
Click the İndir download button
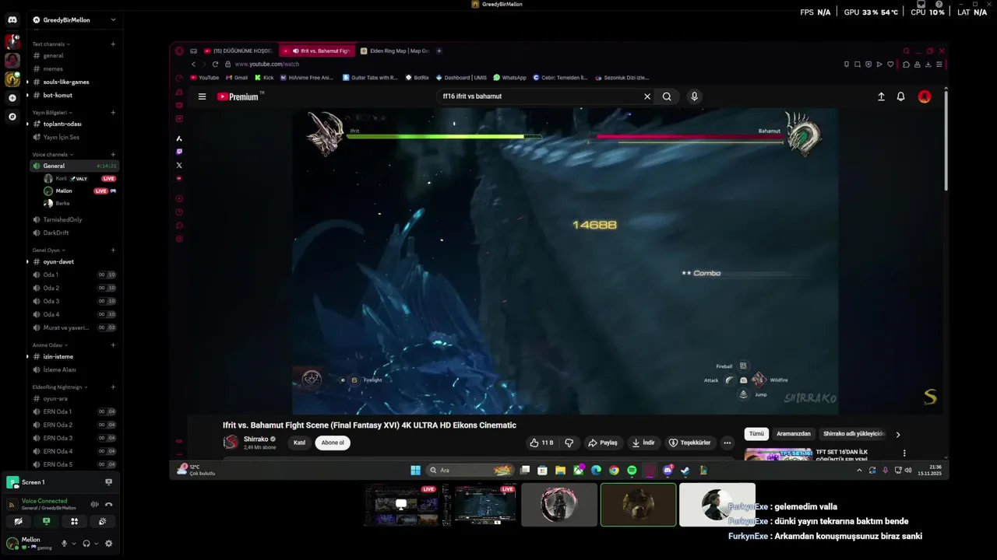[643, 443]
